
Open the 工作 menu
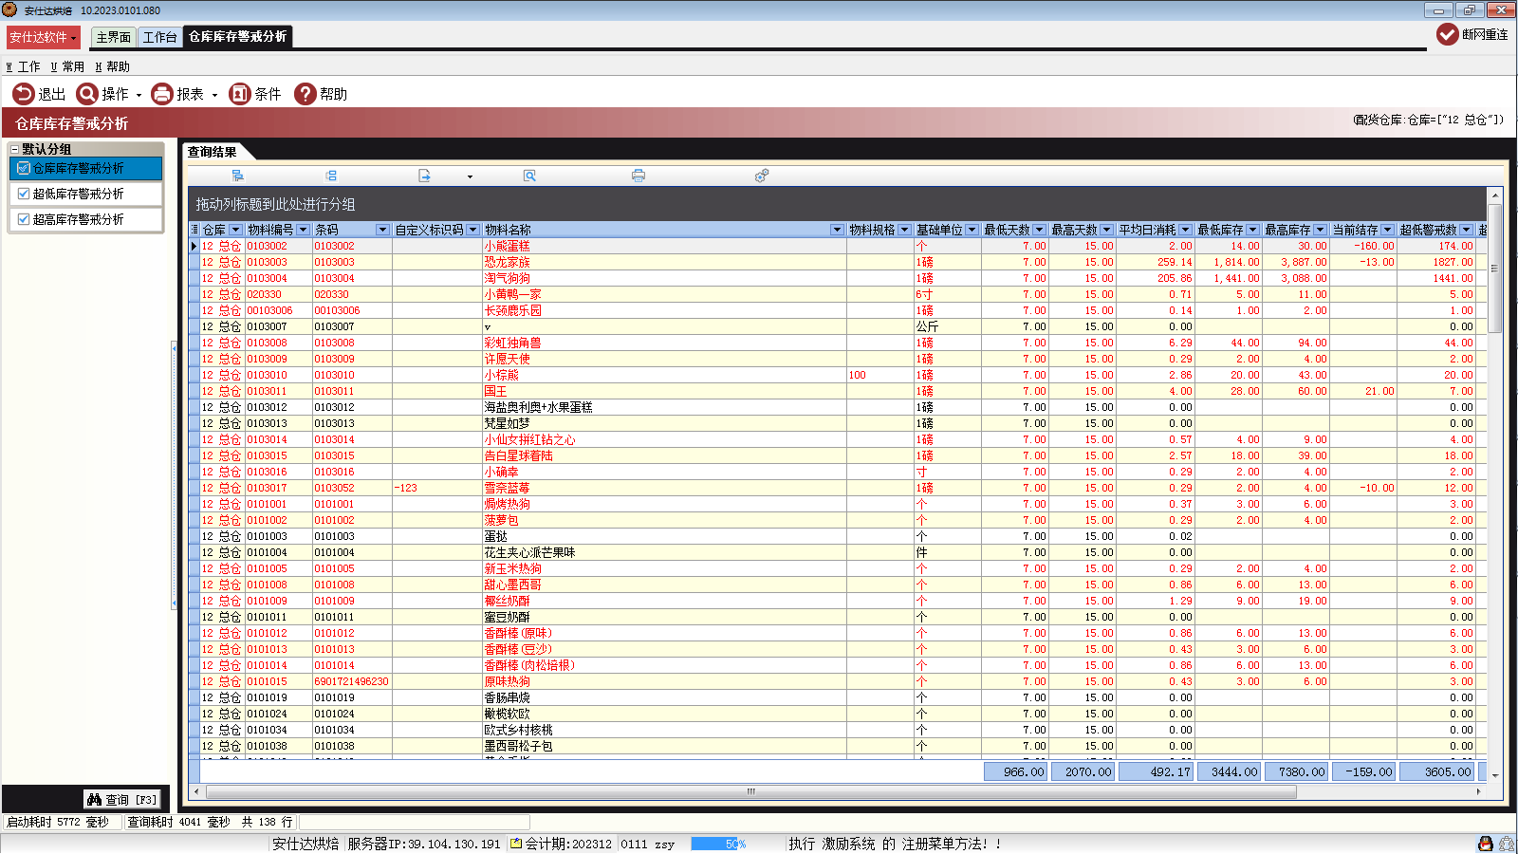pos(23,66)
